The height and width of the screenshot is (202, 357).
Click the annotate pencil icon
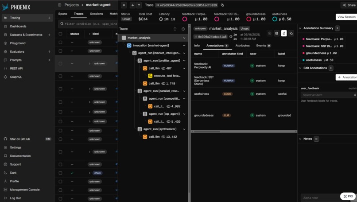pos(284,33)
